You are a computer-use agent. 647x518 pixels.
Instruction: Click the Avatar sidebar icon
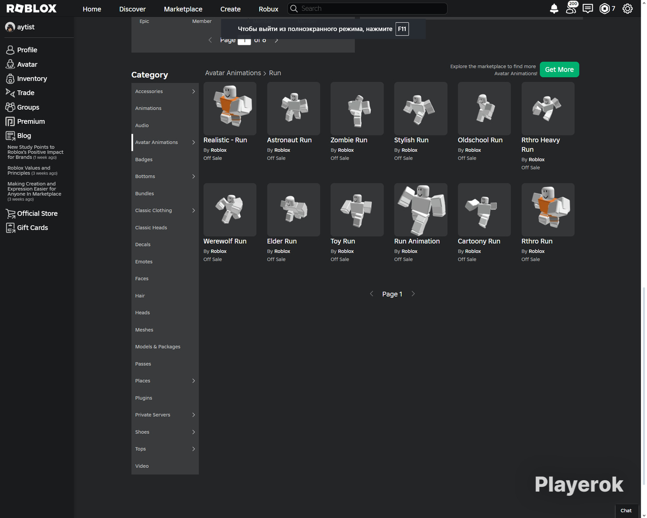click(x=10, y=65)
